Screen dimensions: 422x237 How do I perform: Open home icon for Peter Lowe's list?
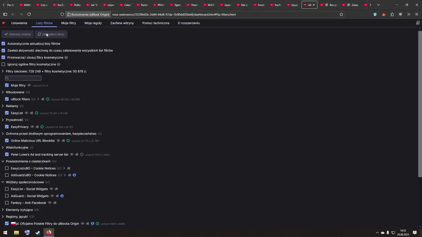click(x=77, y=155)
